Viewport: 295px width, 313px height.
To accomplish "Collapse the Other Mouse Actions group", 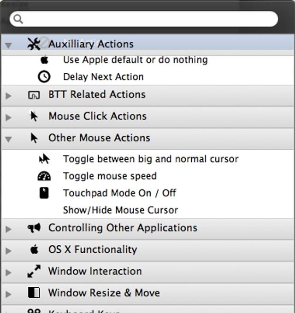I will pos(8,138).
